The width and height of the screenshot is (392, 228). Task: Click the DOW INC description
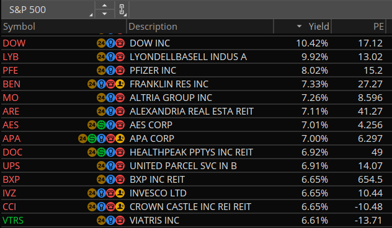click(x=149, y=43)
